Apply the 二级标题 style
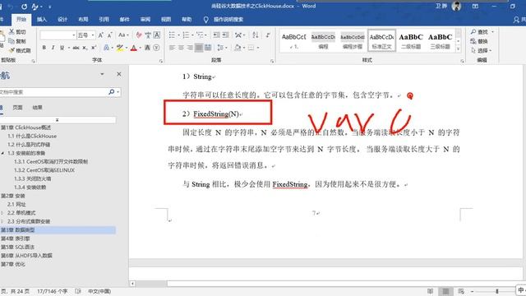This screenshot has width=526, height=296. (x=411, y=40)
